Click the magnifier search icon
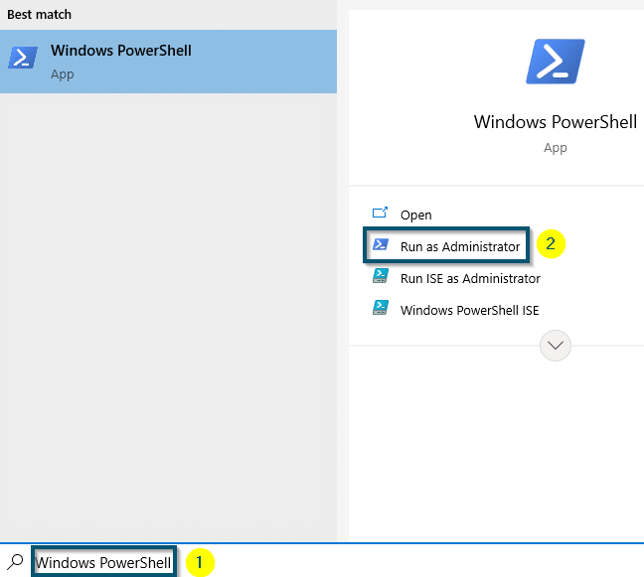This screenshot has width=644, height=577. [15, 562]
